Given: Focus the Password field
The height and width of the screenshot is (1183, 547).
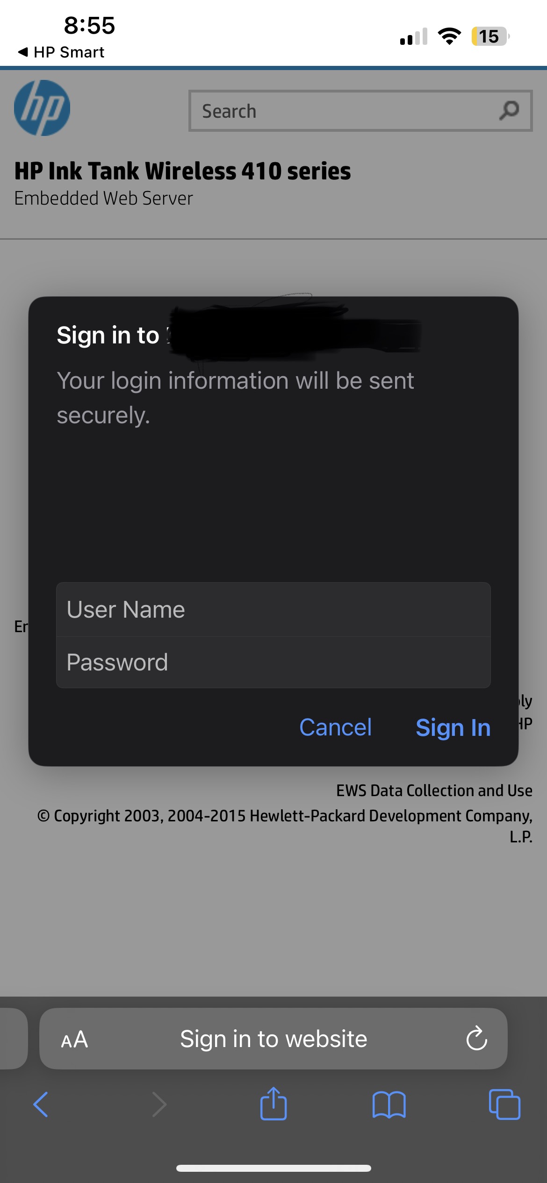Looking at the screenshot, I should pos(273,662).
